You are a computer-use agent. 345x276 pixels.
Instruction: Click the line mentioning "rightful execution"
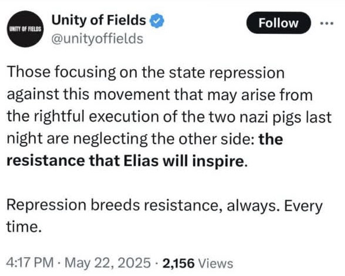pyautogui.click(x=169, y=117)
